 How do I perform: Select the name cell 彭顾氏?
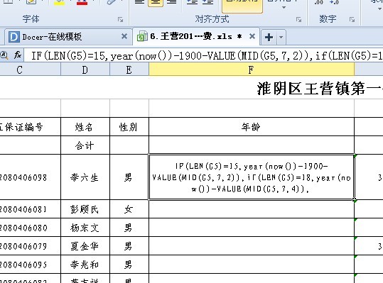pyautogui.click(x=85, y=209)
